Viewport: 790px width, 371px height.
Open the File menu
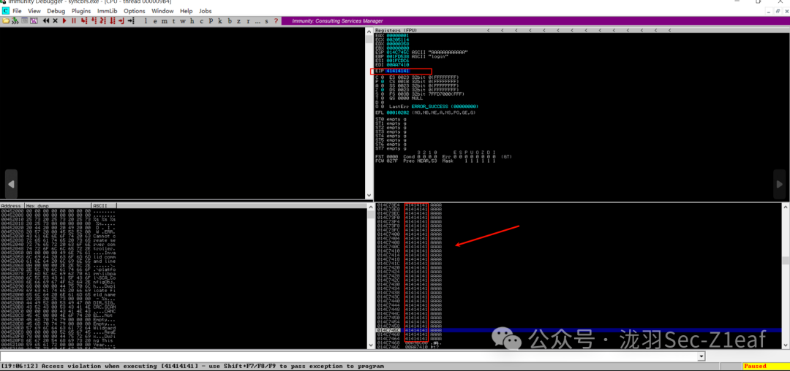point(18,11)
